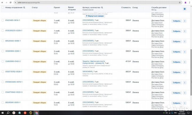Tick the select-all checkbox in table header

[3, 7]
